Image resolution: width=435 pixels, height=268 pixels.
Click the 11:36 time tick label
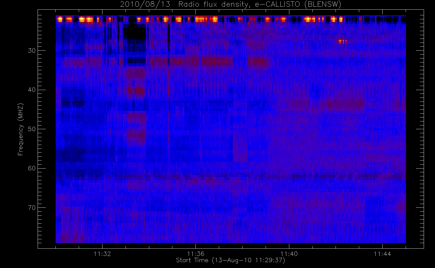pyautogui.click(x=196, y=254)
